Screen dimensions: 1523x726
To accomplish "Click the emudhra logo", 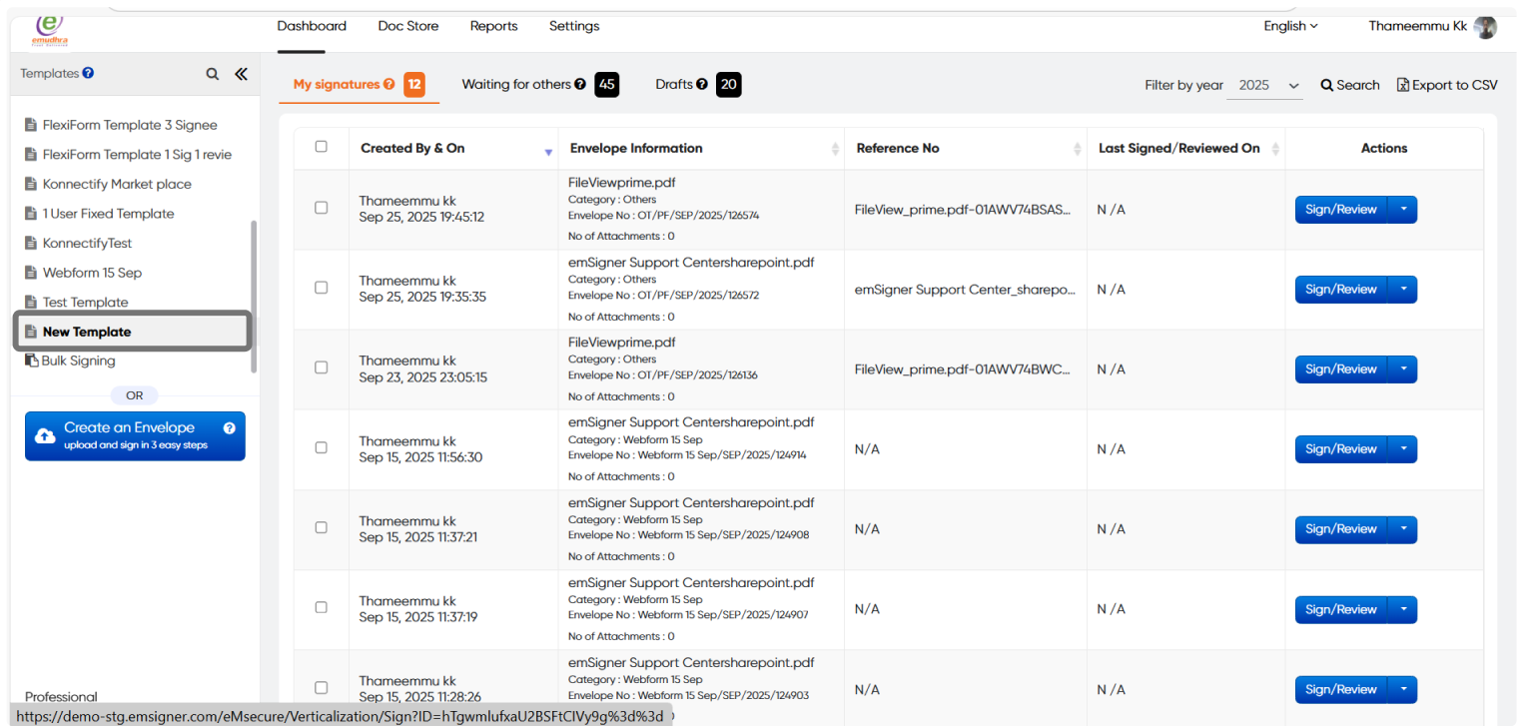I will click(51, 30).
